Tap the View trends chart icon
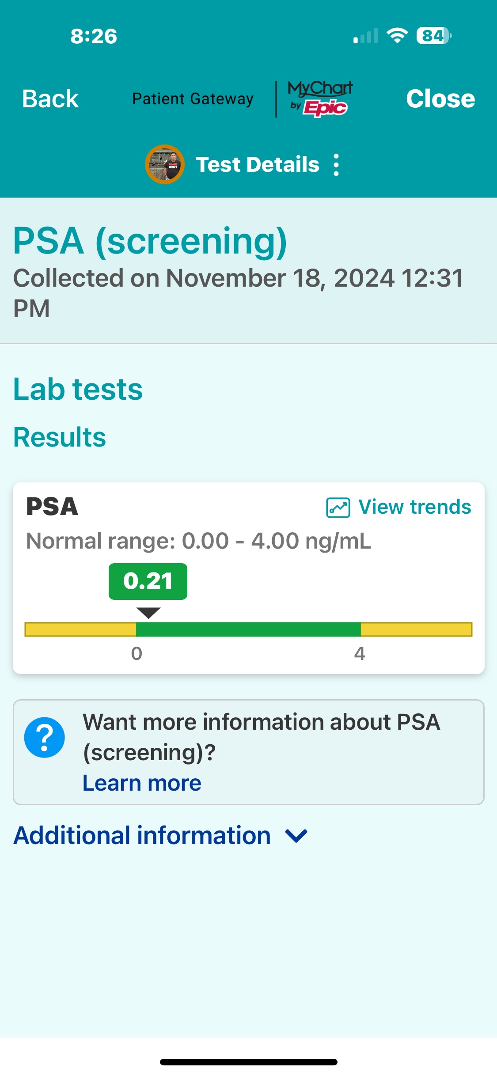This screenshot has width=497, height=1076. point(338,508)
